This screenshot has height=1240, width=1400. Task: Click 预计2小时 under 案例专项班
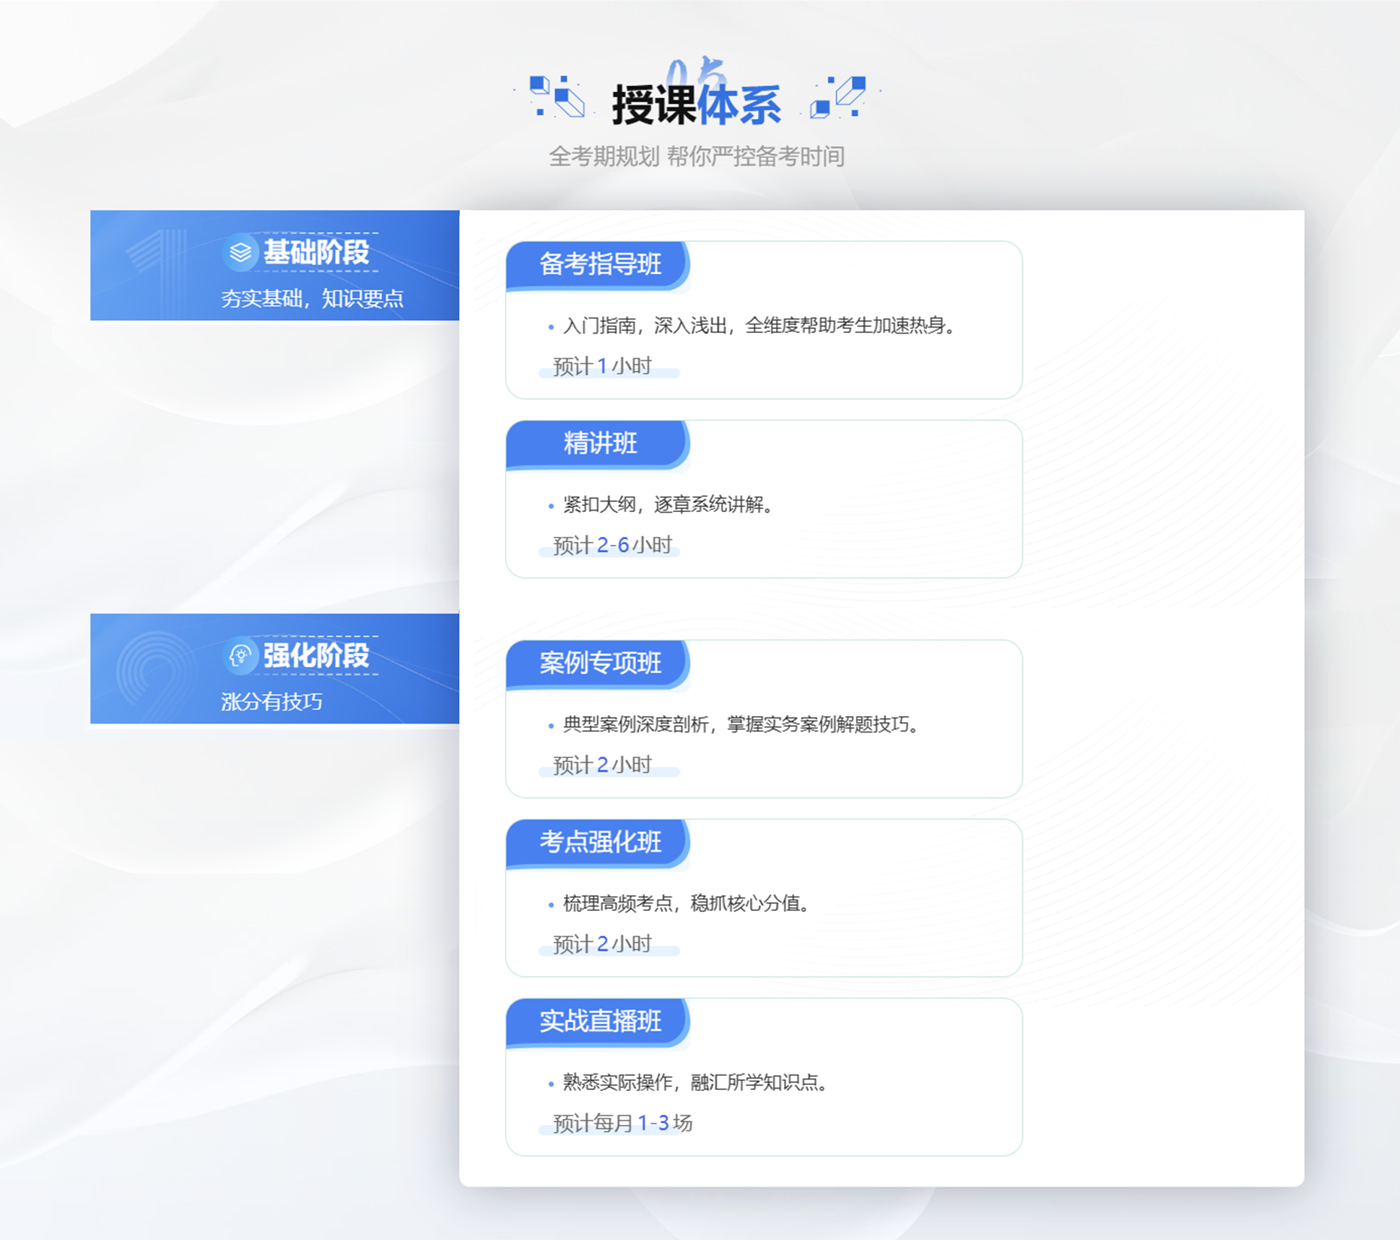(x=602, y=765)
